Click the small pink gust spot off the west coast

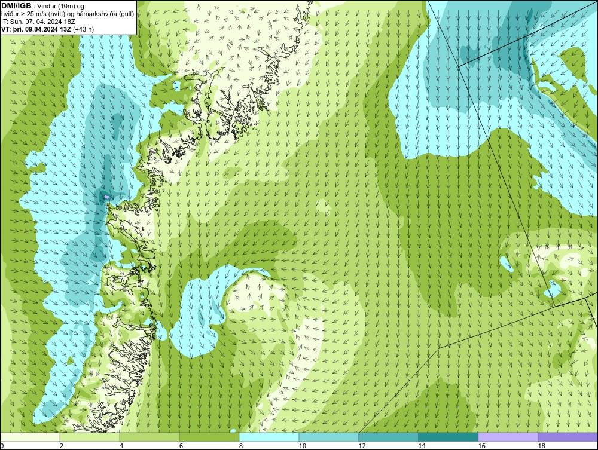(107, 197)
